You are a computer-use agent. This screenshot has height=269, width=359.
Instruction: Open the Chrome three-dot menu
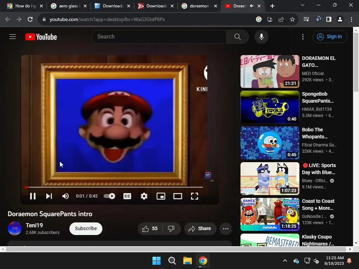point(351,19)
